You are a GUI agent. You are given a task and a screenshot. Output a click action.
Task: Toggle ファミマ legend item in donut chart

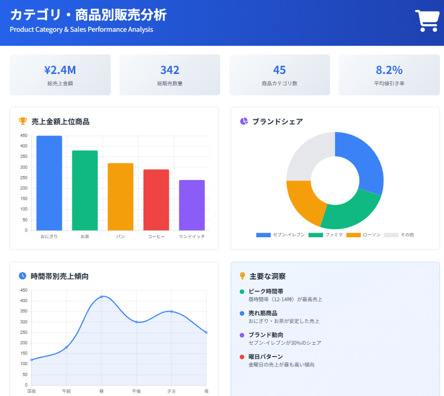click(x=326, y=235)
